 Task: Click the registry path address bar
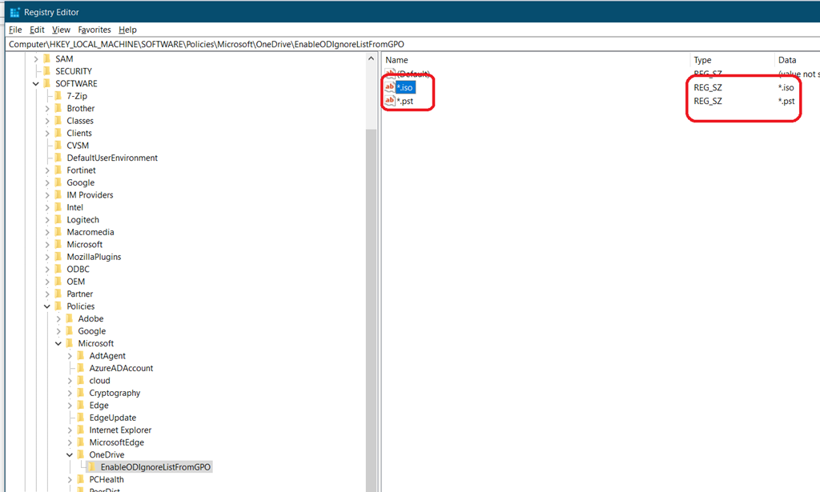(413, 44)
